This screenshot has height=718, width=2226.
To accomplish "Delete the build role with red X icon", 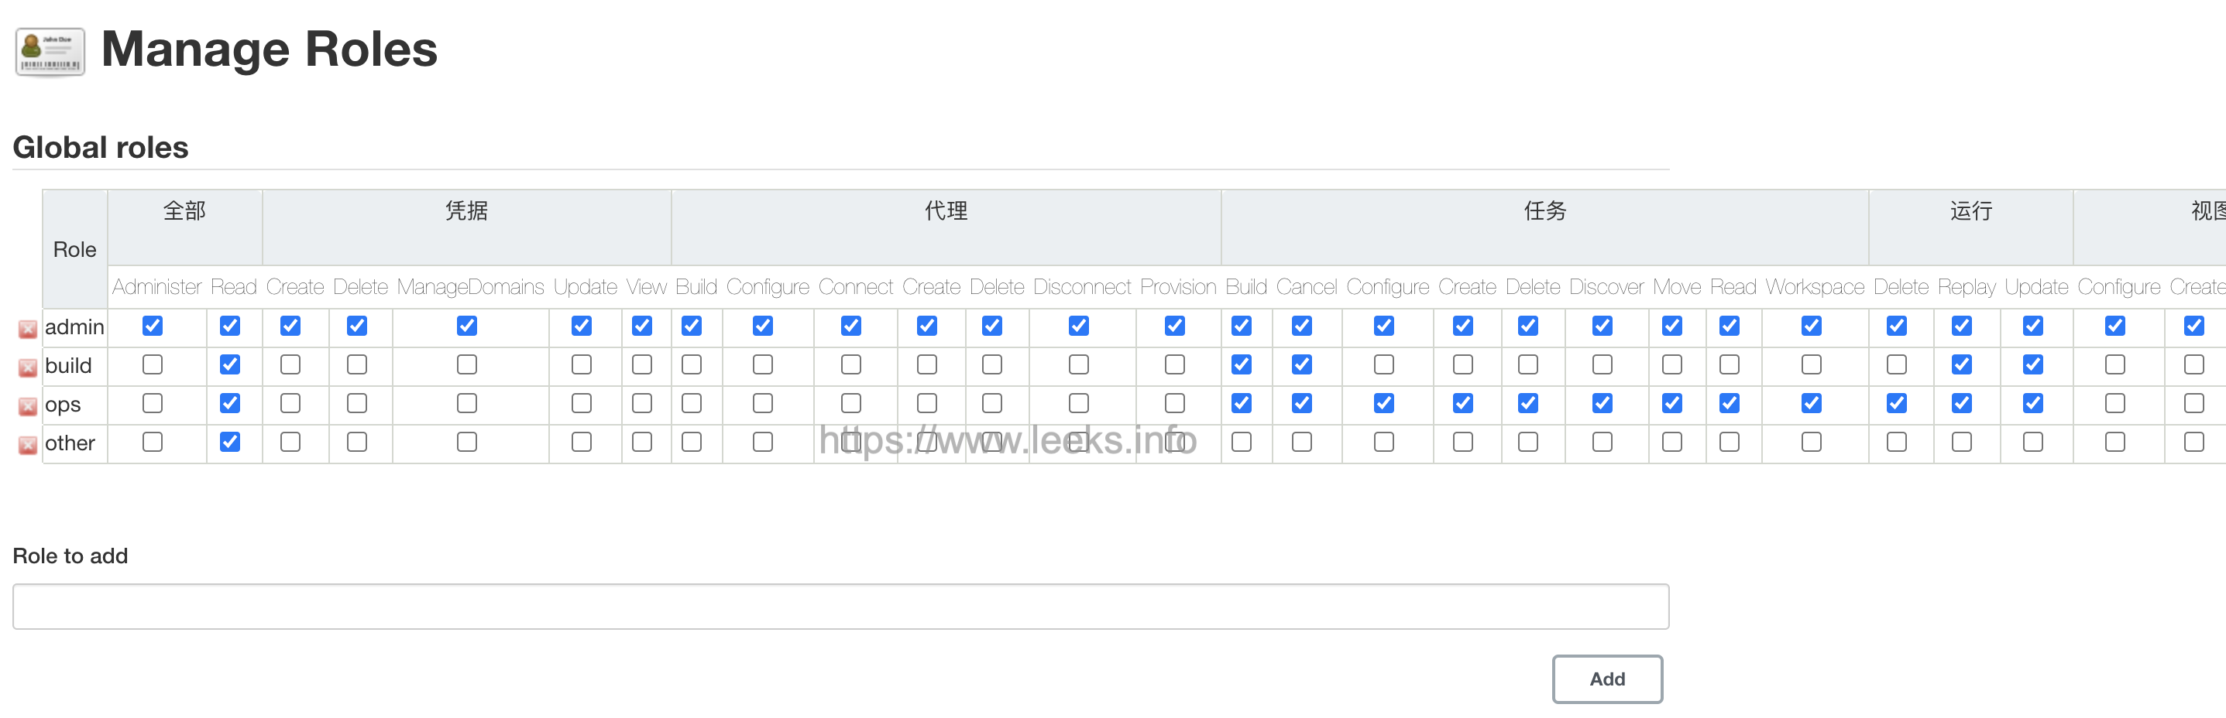I will [x=28, y=368].
